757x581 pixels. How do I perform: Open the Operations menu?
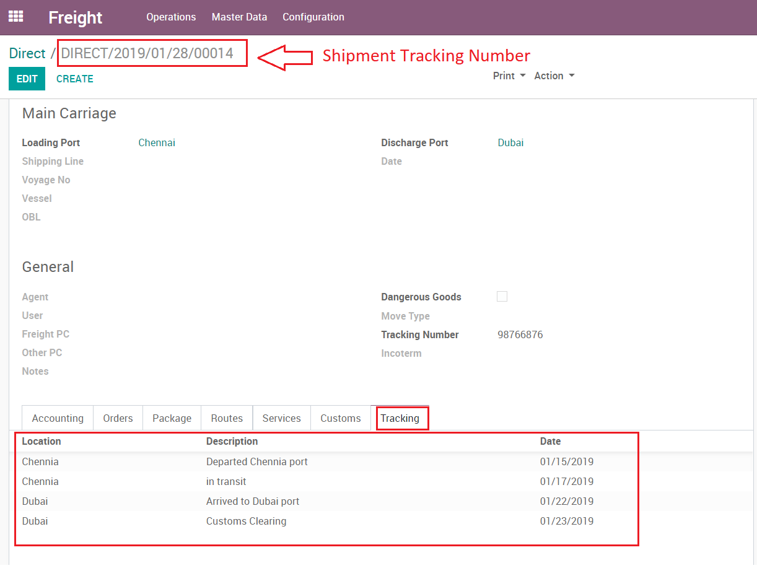pyautogui.click(x=171, y=17)
